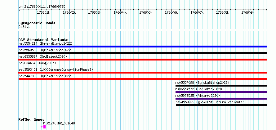Click the RefSeq Genes track title
Viewport: 276px width, 130px height.
31,120
